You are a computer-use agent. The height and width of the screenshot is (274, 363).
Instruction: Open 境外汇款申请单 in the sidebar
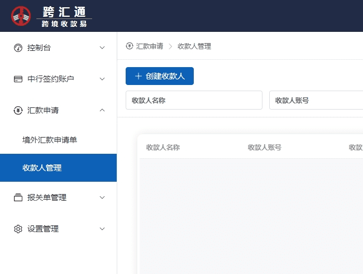click(50, 139)
